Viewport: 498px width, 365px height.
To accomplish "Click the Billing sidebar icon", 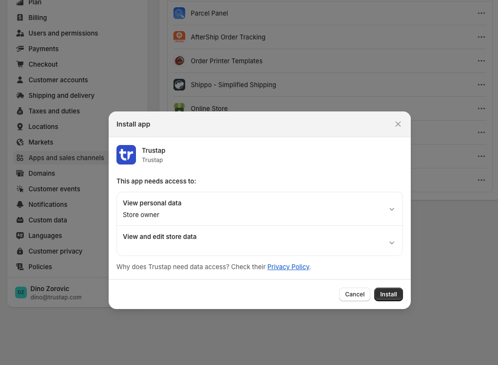I will 20,18.
